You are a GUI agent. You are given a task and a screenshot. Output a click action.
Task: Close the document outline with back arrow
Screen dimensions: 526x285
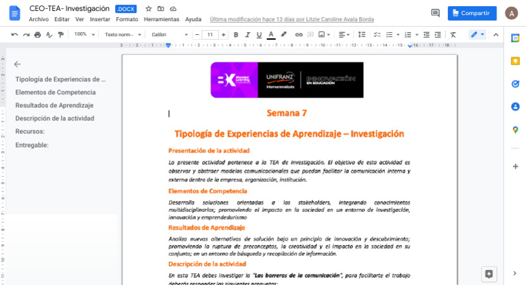point(17,64)
